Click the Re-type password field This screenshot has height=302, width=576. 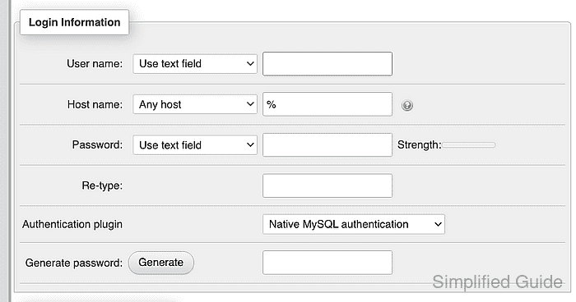(327, 185)
